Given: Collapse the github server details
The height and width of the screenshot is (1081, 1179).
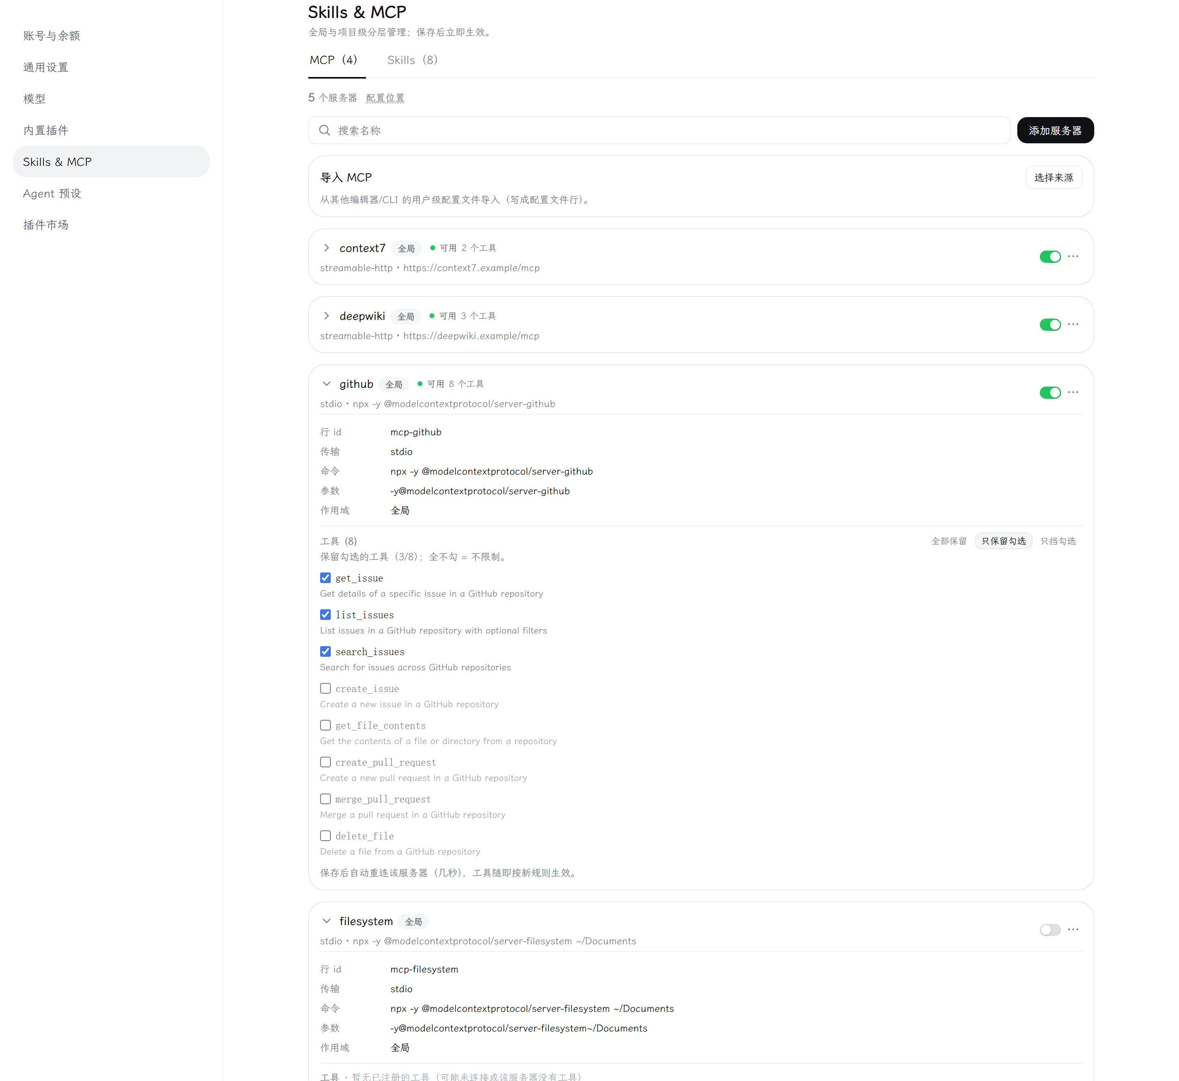Looking at the screenshot, I should [x=326, y=384].
